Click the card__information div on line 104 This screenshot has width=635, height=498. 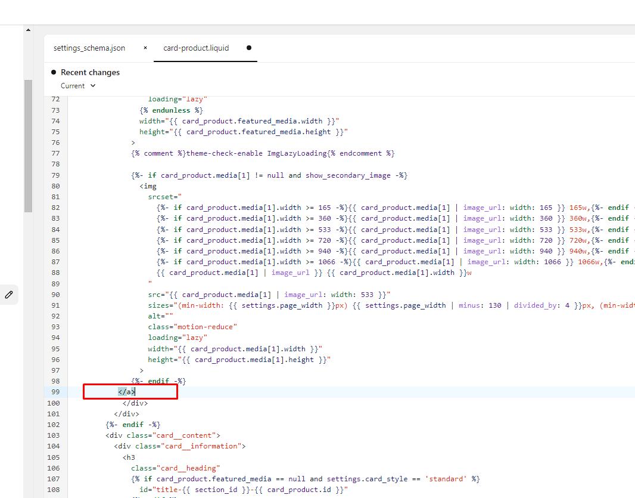(x=180, y=446)
